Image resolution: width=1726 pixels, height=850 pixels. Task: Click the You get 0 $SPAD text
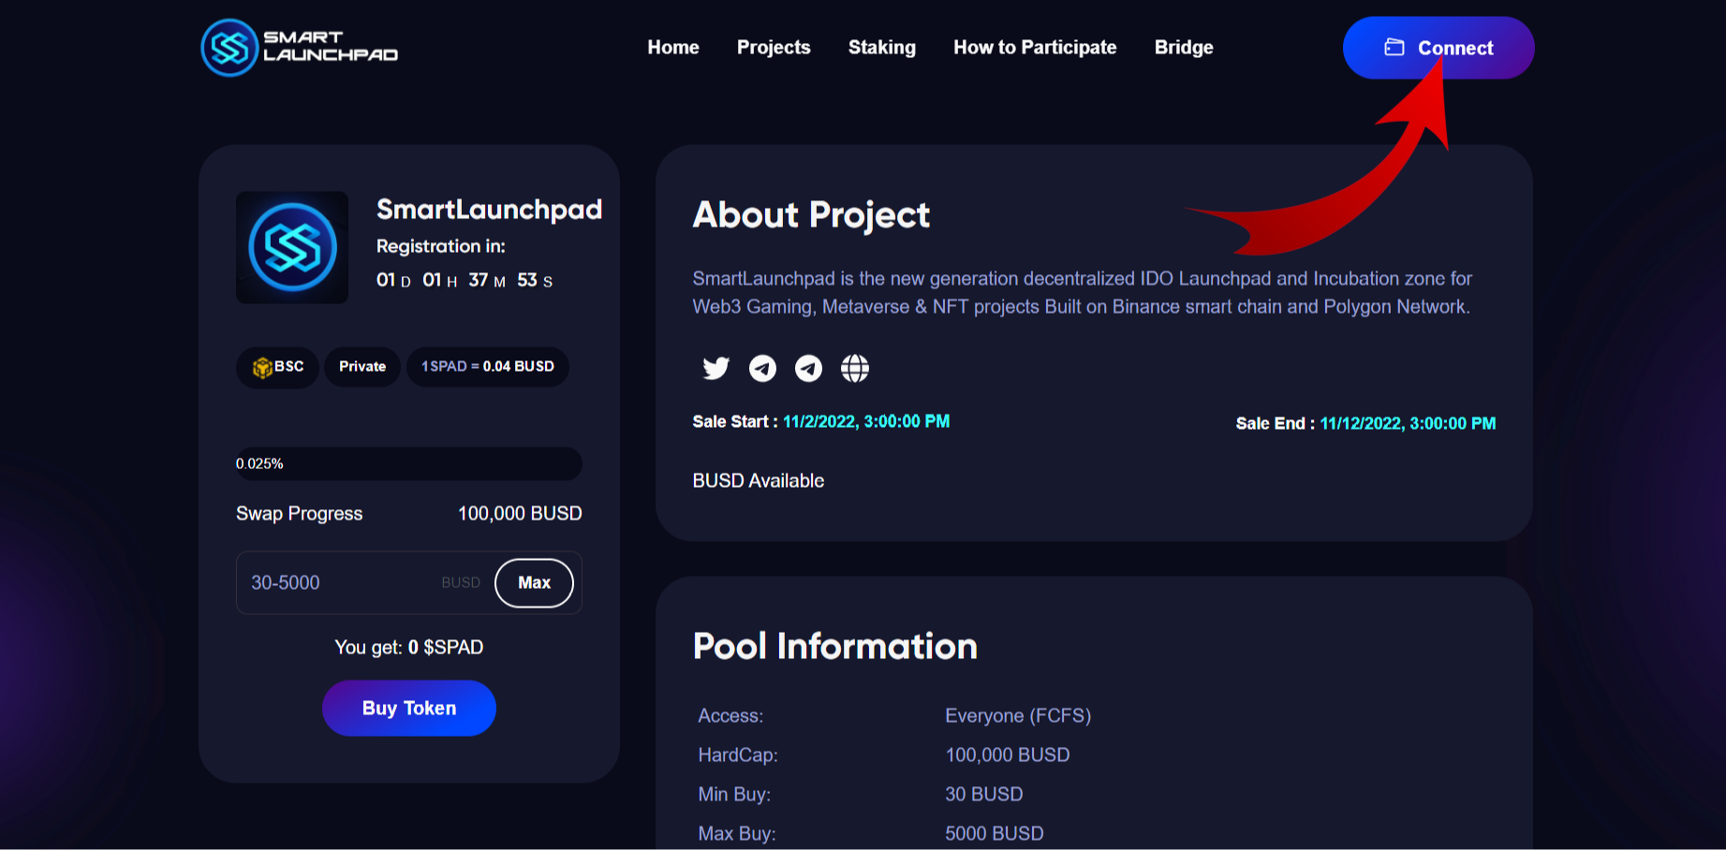(x=409, y=647)
